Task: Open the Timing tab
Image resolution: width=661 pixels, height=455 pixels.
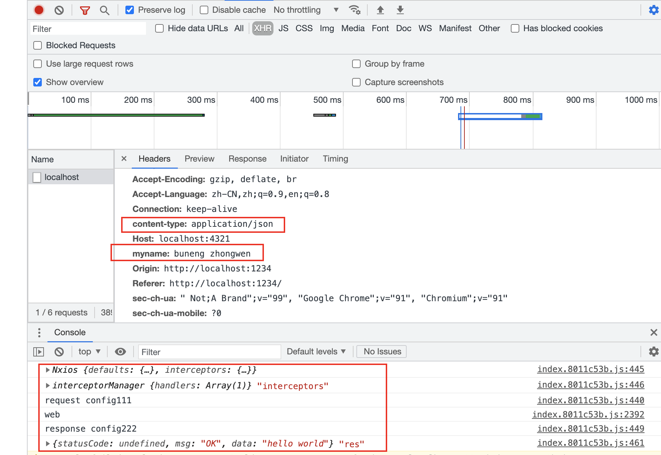Action: click(x=335, y=159)
